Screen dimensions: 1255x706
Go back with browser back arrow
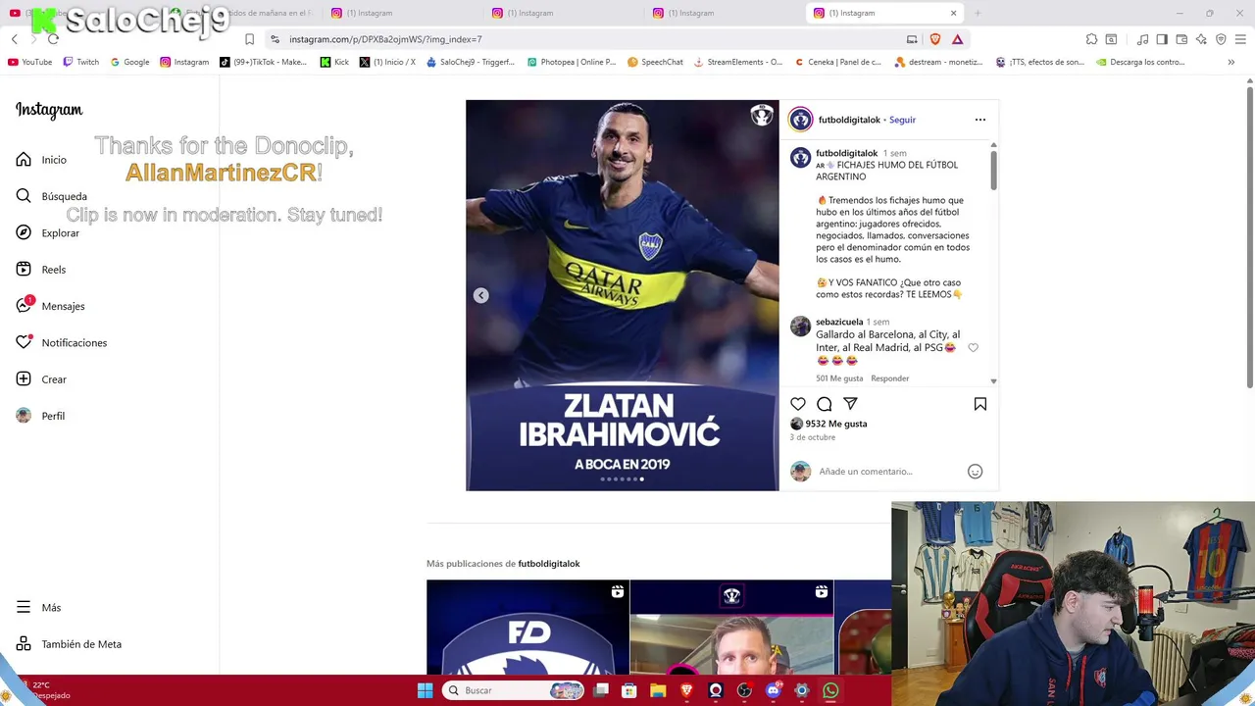pos(14,39)
